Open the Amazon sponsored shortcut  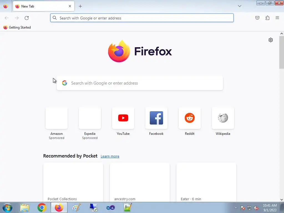pos(57,124)
